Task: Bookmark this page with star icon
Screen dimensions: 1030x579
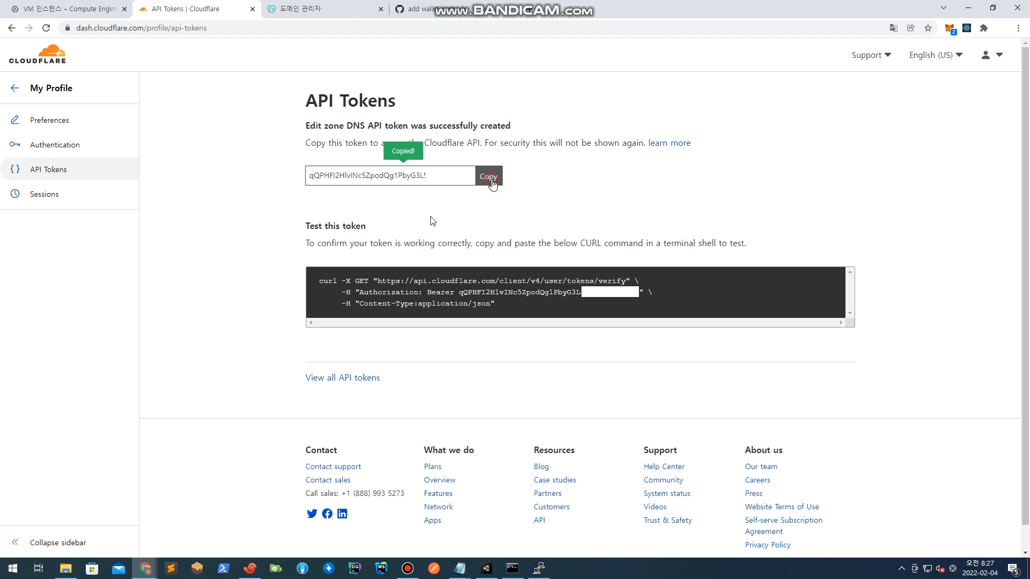Action: coord(928,28)
